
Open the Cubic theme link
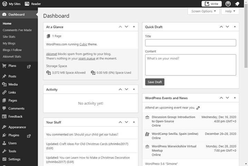(x=83, y=44)
